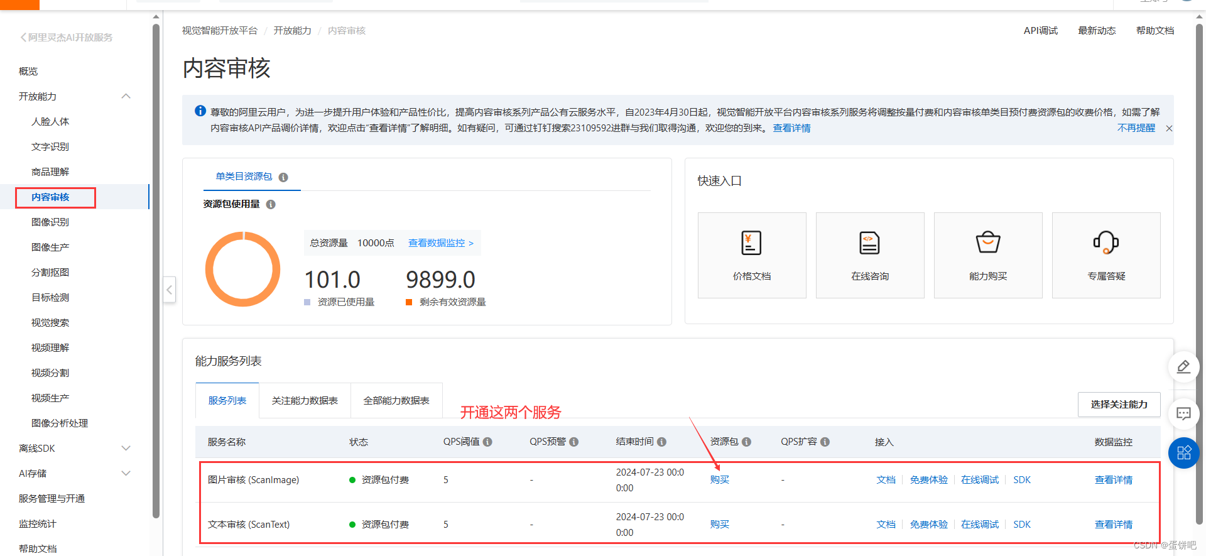Switch to the 服务列表 tab
1206x556 pixels.
(x=227, y=400)
